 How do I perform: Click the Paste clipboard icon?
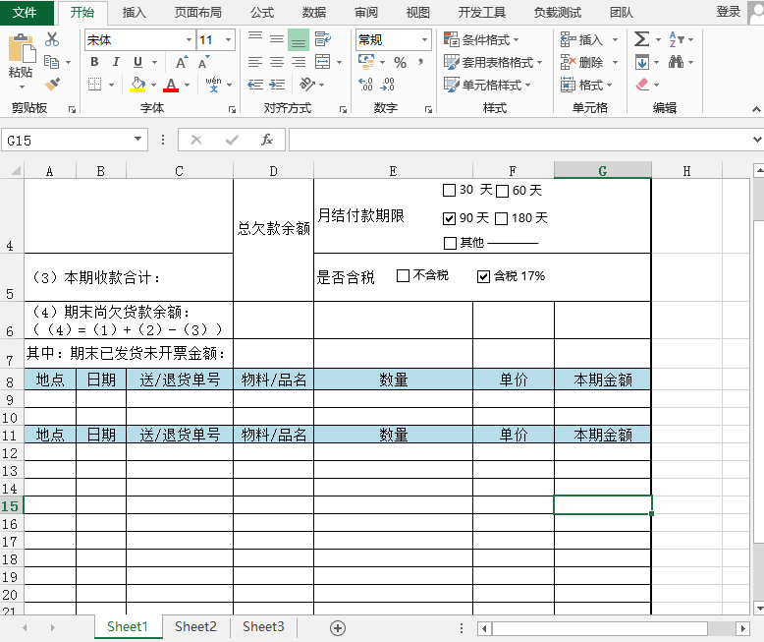(22, 49)
